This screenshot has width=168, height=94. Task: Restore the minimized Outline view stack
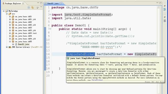pyautogui.click(x=165, y=6)
